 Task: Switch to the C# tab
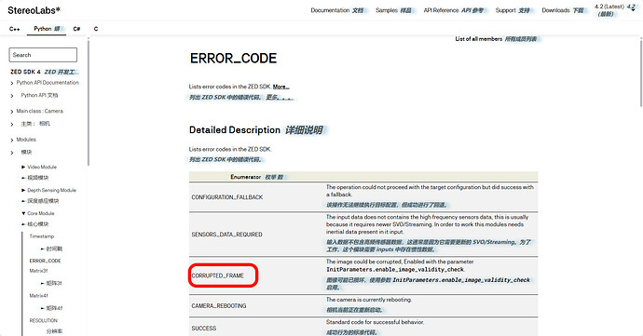76,29
